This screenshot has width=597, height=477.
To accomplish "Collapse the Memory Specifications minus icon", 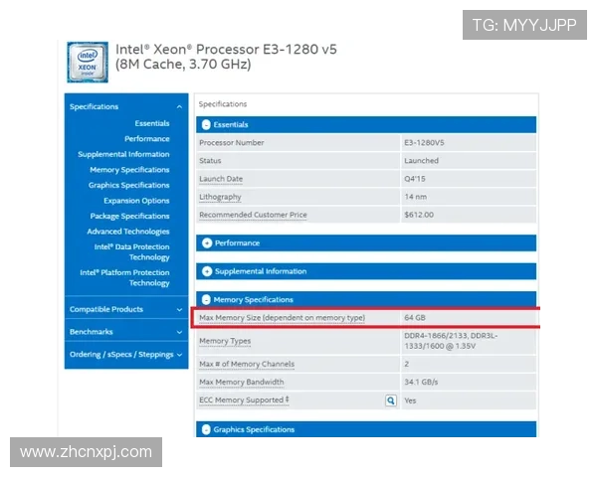I will 206,300.
